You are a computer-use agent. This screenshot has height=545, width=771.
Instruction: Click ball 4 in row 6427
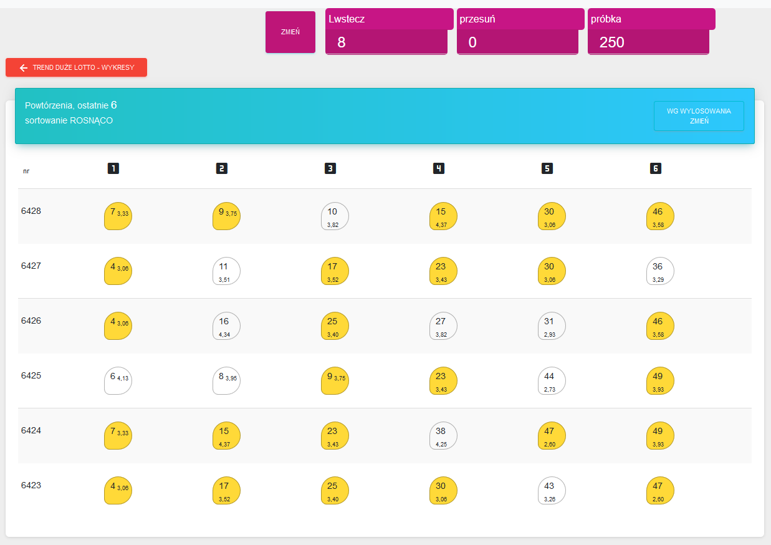tap(118, 271)
